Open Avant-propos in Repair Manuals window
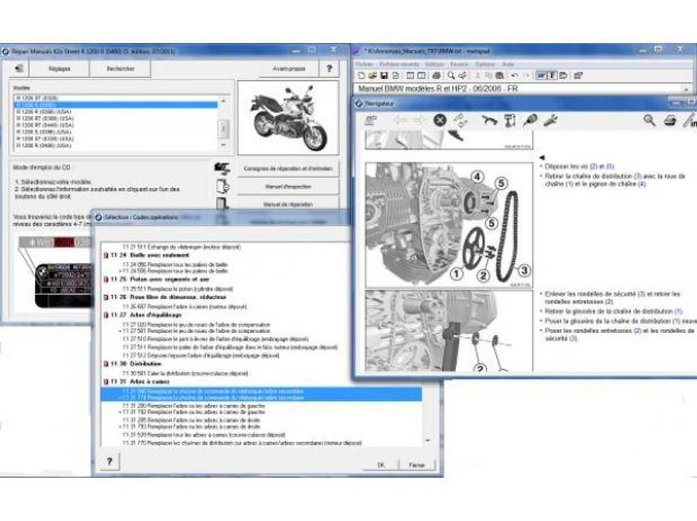This screenshot has height=521, width=697. (289, 69)
